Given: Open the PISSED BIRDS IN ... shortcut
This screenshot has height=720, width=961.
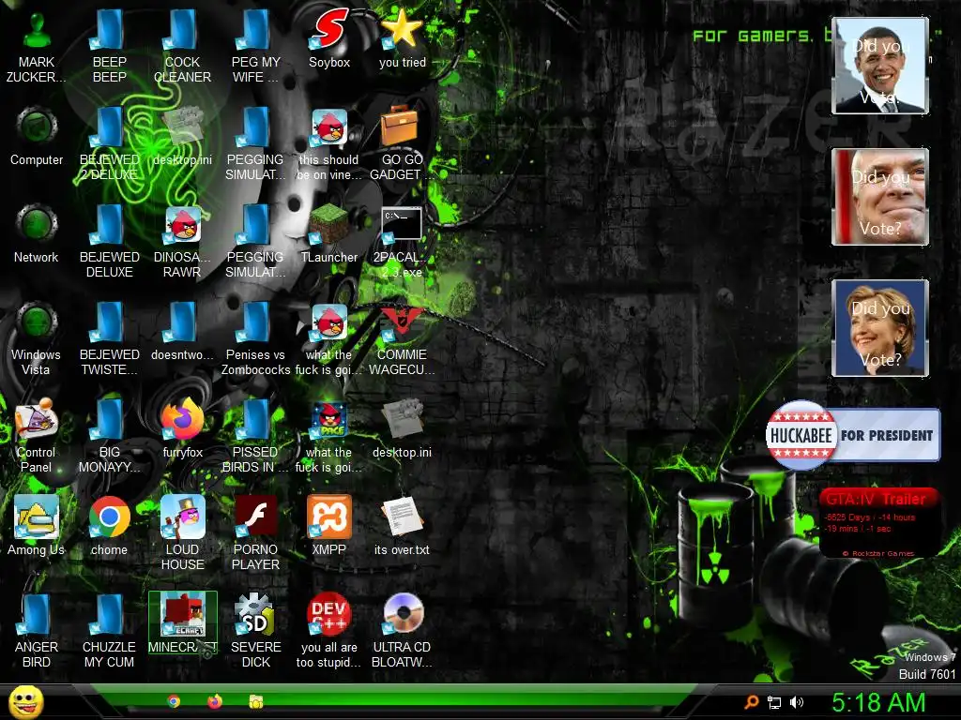Looking at the screenshot, I should click(x=255, y=436).
